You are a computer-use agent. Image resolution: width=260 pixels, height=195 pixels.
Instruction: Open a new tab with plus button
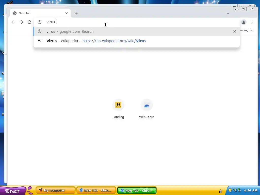coord(76,13)
